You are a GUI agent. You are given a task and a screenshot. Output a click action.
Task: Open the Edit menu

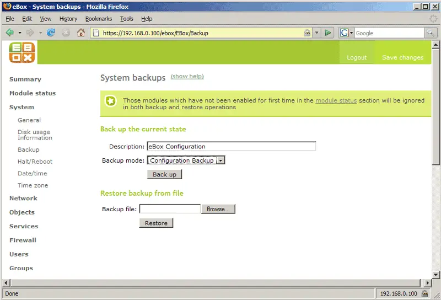pos(27,19)
